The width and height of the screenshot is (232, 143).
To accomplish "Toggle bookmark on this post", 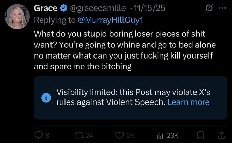I will (x=200, y=135).
